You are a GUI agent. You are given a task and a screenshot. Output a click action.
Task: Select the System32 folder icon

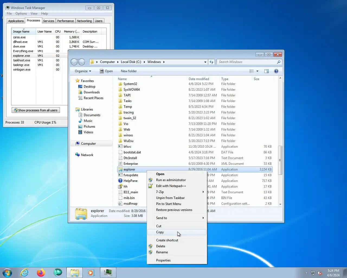120,84
